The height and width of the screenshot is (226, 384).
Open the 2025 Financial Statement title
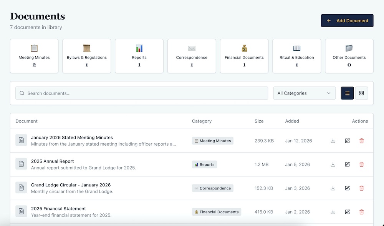(58, 209)
